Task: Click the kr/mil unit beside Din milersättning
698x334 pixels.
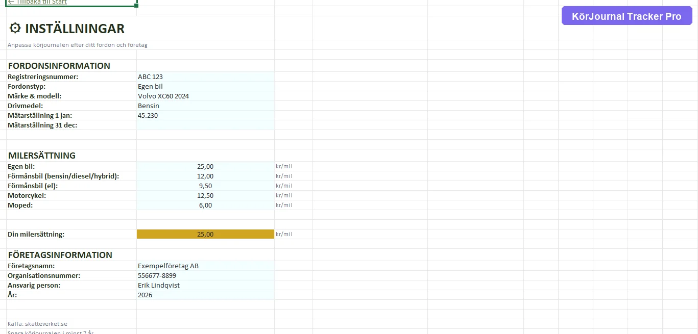Action: (284, 235)
